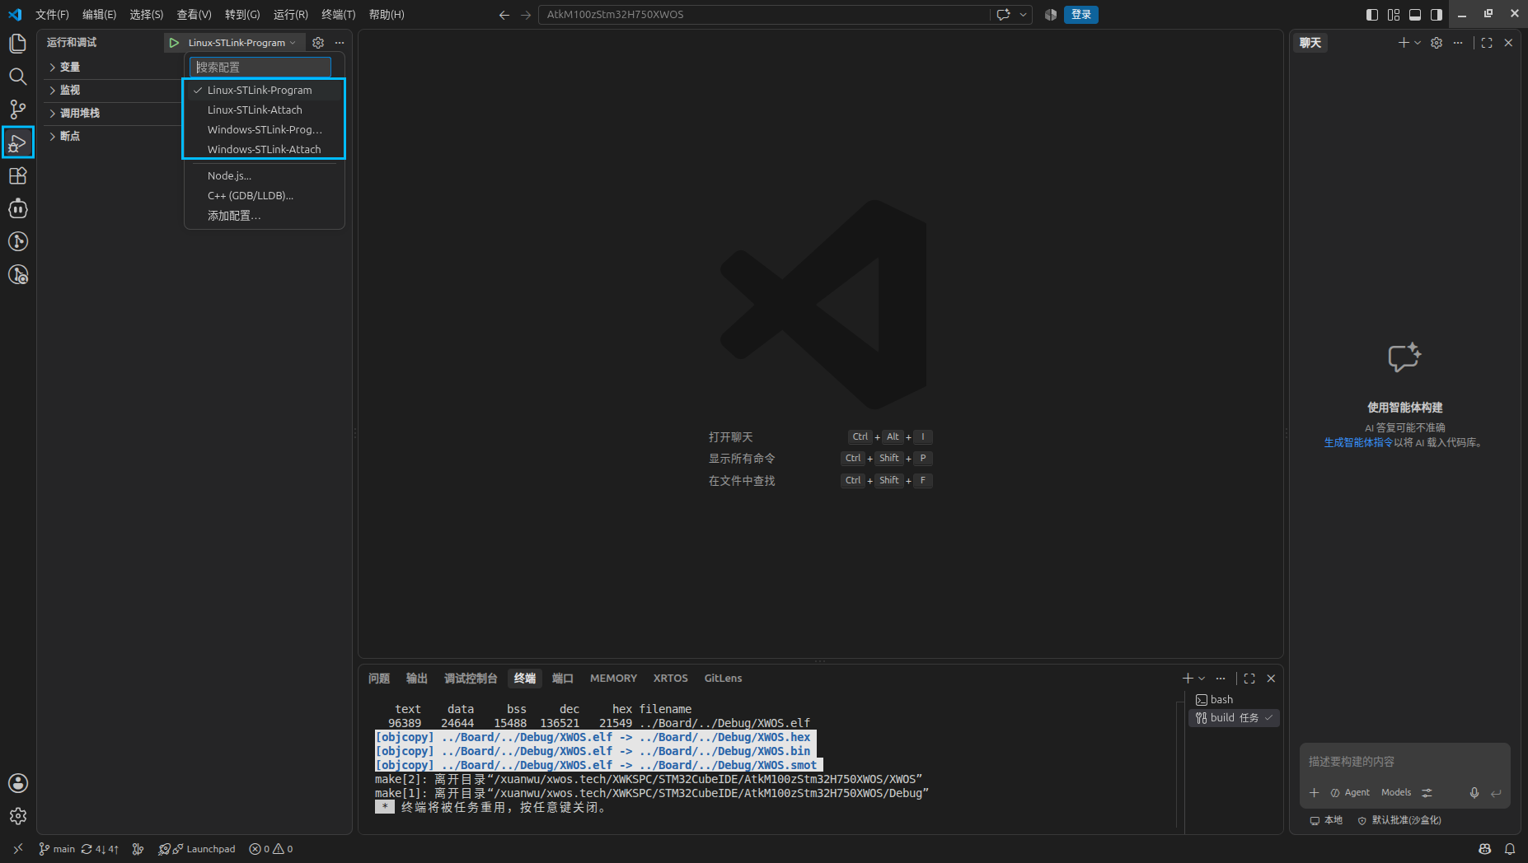1528x863 pixels.
Task: Open chat settings gear icon
Action: click(1437, 43)
